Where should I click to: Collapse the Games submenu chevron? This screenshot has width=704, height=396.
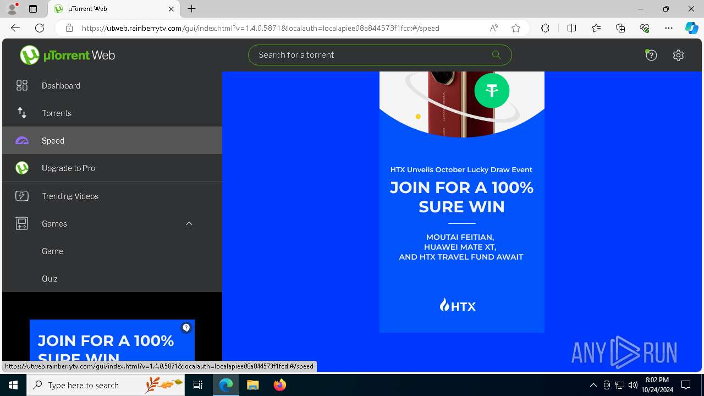tap(189, 223)
